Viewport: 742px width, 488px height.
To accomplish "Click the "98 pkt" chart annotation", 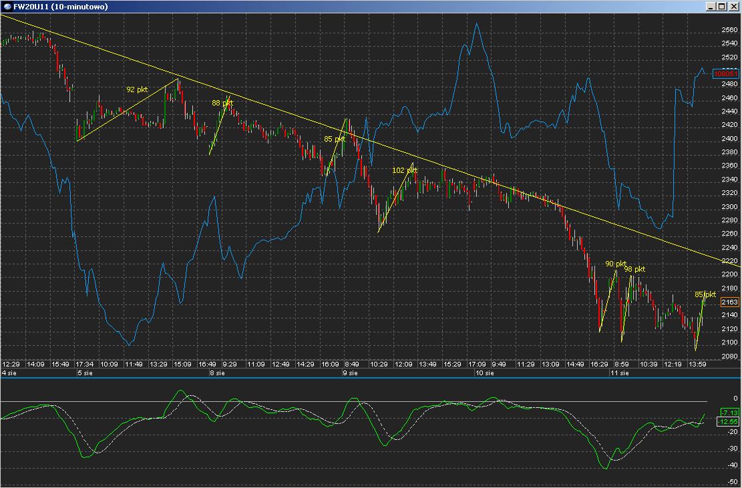I will tap(634, 269).
